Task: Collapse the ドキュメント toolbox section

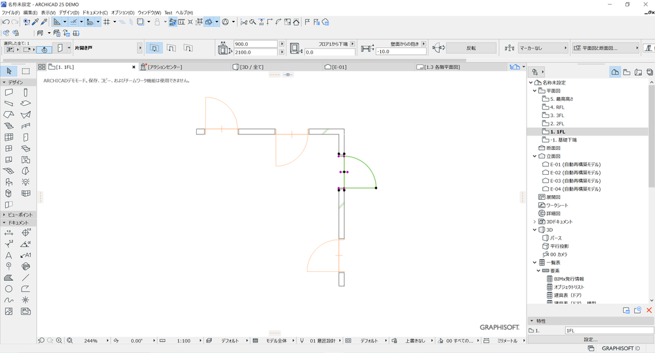Action: 4,223
